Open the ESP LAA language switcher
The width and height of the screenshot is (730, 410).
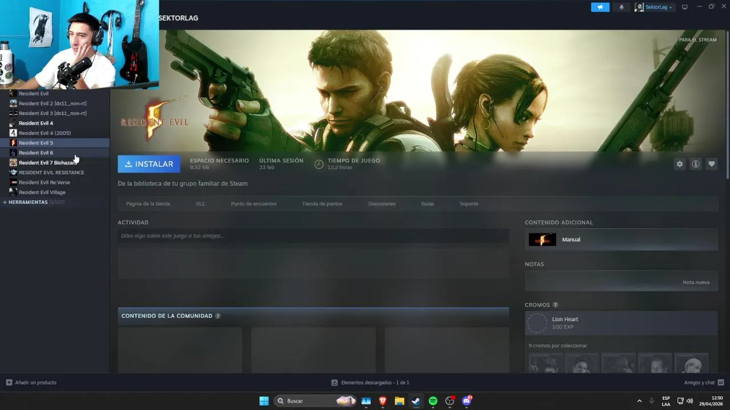coord(666,401)
